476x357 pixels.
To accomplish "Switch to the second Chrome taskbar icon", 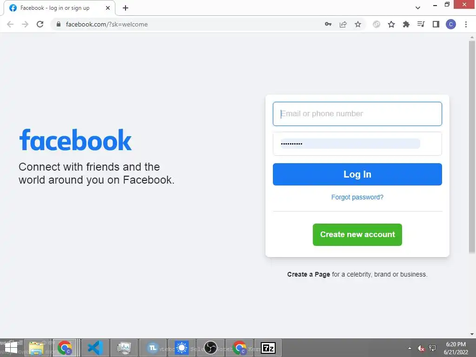I will coord(239,348).
